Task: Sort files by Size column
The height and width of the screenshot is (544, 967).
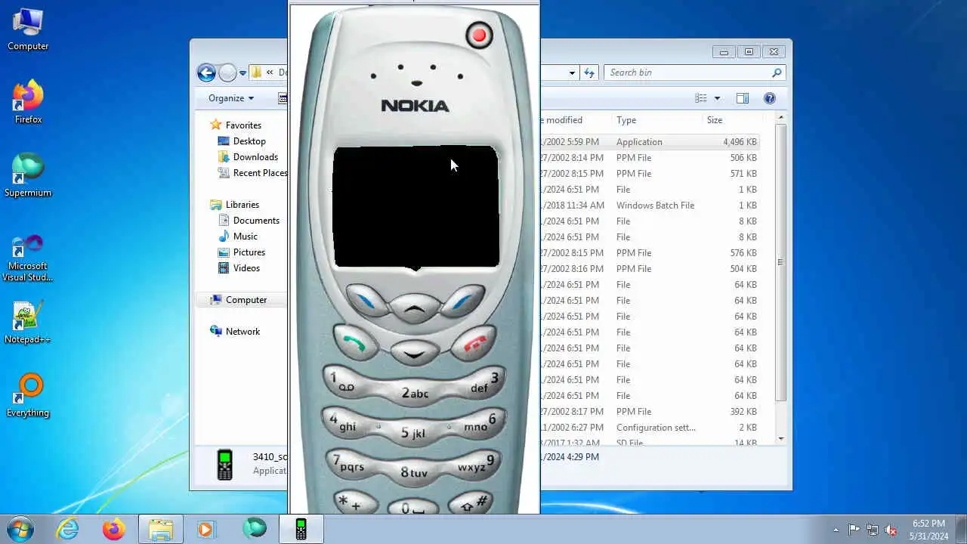Action: (715, 120)
